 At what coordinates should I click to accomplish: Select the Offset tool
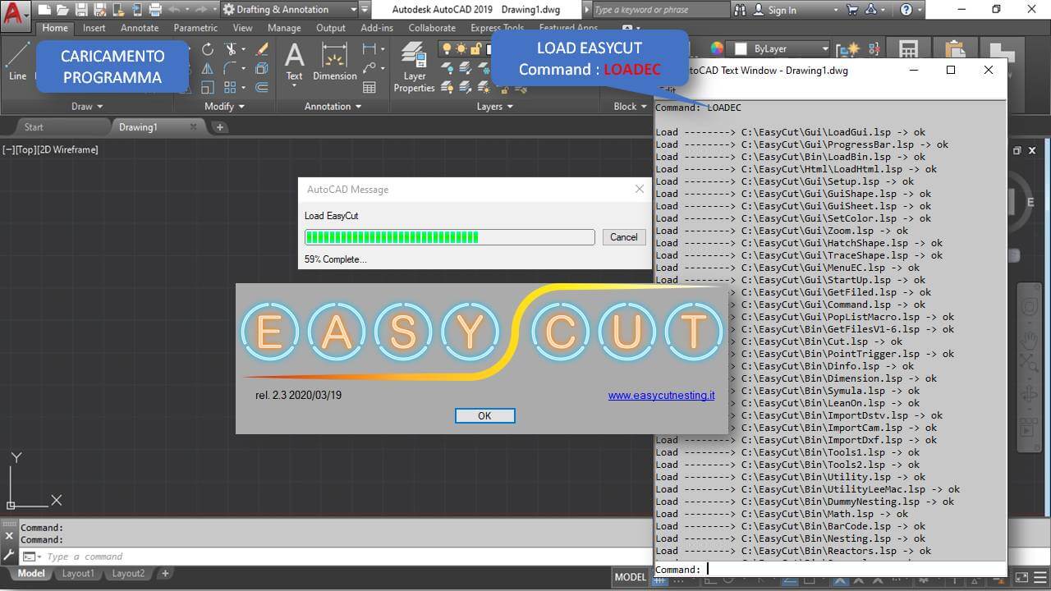262,87
